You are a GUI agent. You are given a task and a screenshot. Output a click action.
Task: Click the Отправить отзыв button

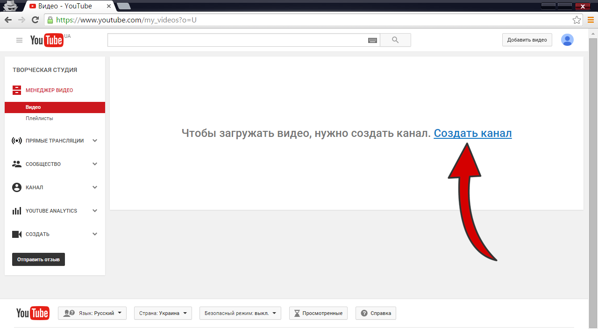tap(38, 259)
